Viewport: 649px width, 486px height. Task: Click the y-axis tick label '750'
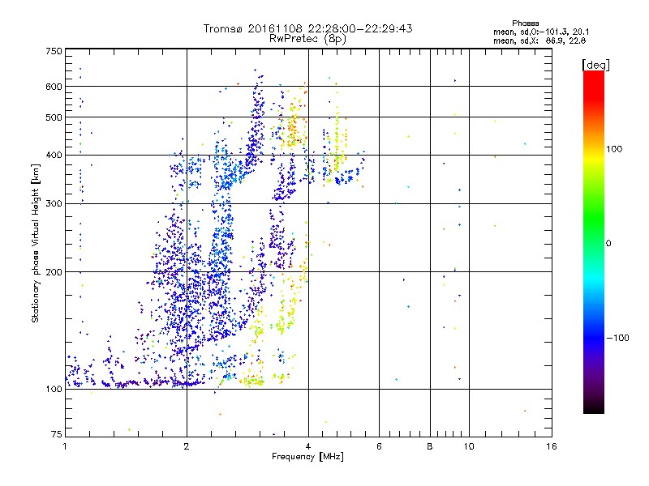54,51
